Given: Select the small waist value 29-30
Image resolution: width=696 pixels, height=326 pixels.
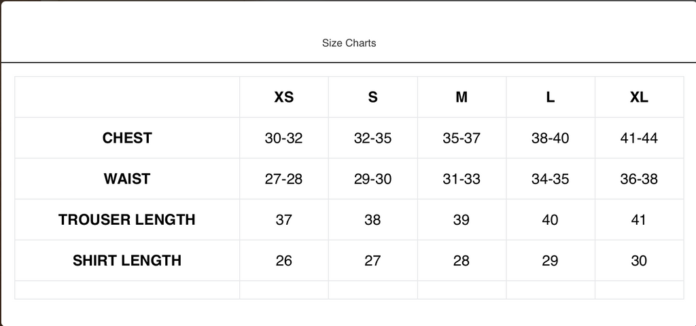Looking at the screenshot, I should [x=372, y=179].
